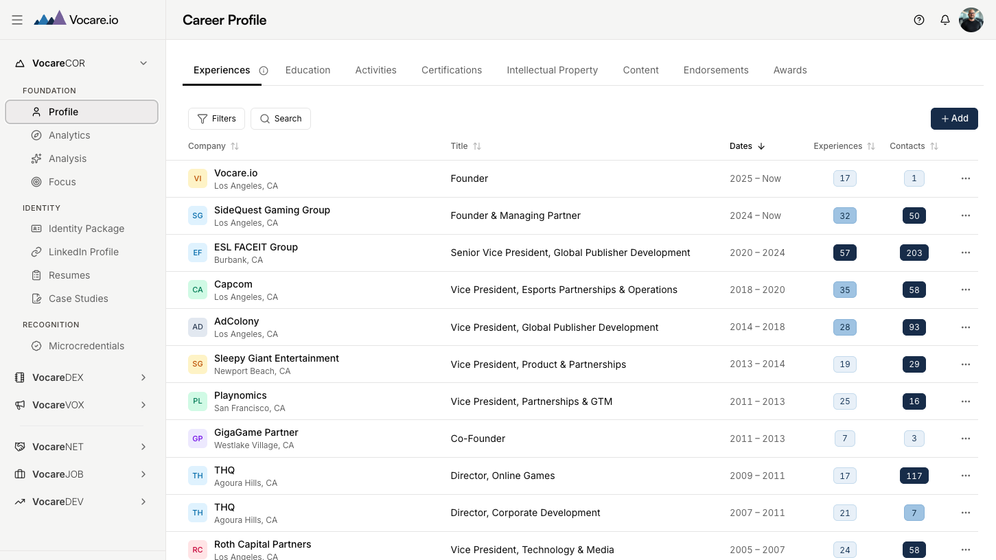Image resolution: width=996 pixels, height=560 pixels.
Task: Expand the VocareNET section
Action: pos(143,447)
